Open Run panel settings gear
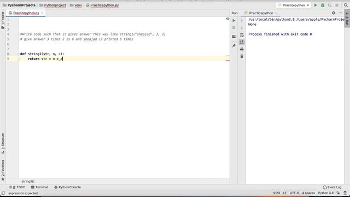The image size is (350, 197). point(334,13)
